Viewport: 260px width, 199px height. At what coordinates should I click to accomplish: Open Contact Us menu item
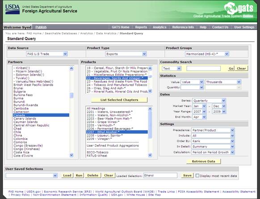[220, 27]
